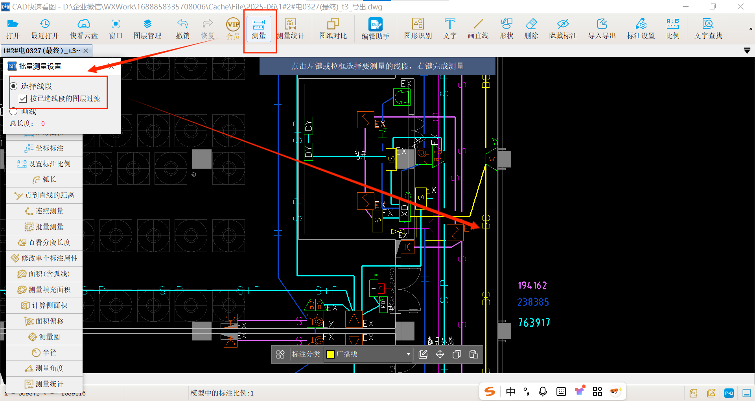Image resolution: width=755 pixels, height=401 pixels.
Task: Select the 文字 text tool
Action: (x=450, y=29)
